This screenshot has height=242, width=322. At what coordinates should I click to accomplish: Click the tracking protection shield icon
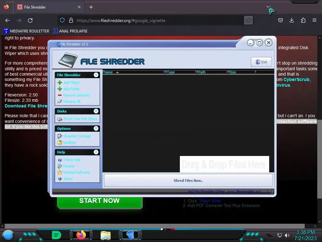point(62,20)
